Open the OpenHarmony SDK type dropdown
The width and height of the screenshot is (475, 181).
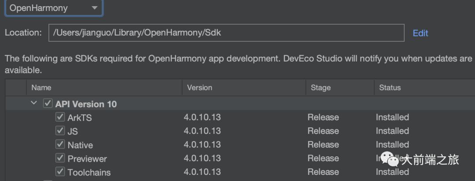click(54, 8)
